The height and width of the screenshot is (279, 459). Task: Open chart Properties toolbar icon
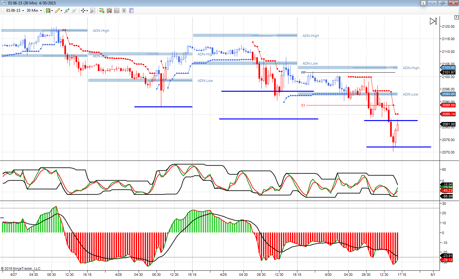click(x=131, y=11)
